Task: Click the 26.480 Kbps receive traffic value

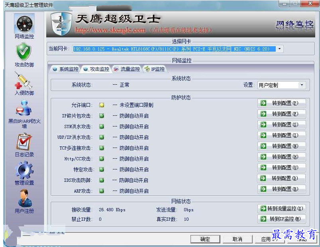Action: pos(112,210)
